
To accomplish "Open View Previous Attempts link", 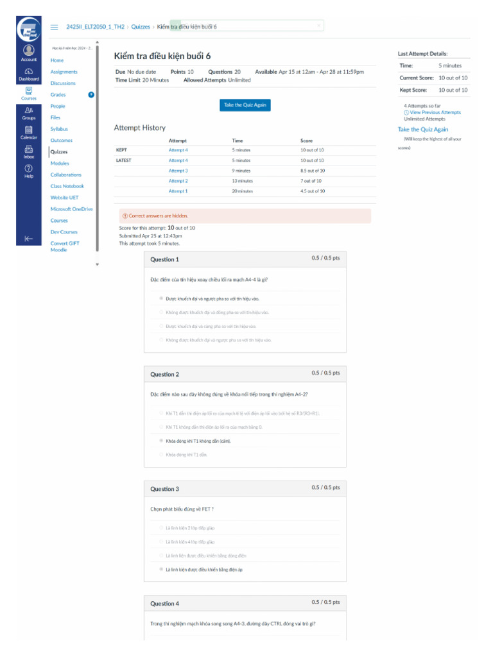I will (435, 112).
